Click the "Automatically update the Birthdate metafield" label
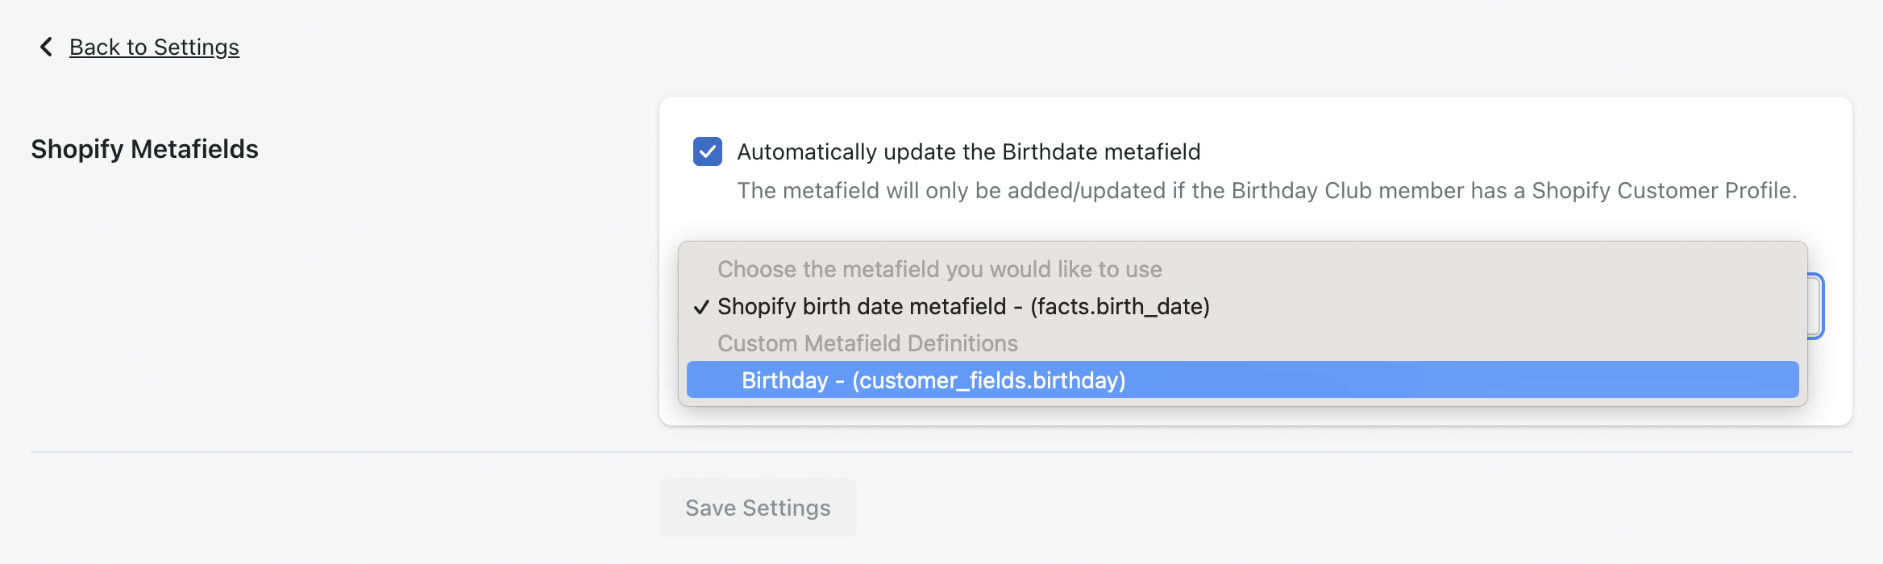 [x=968, y=151]
